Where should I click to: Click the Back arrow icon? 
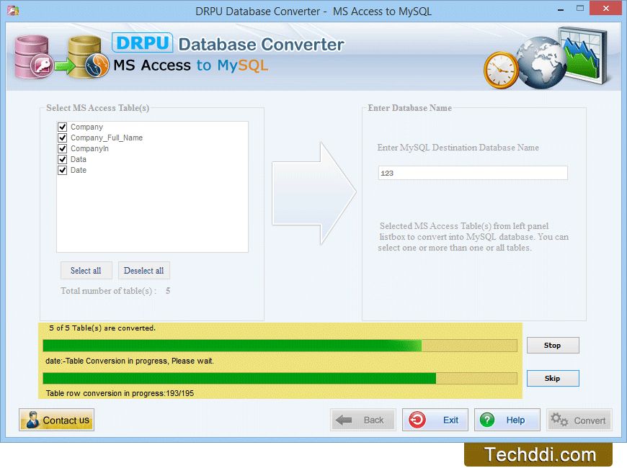click(x=344, y=420)
